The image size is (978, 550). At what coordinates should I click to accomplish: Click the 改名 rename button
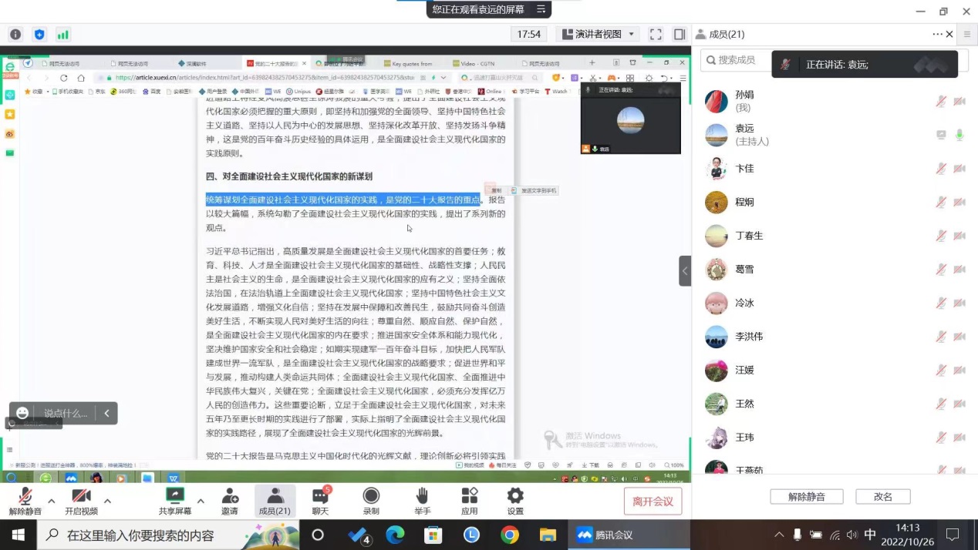tap(882, 497)
